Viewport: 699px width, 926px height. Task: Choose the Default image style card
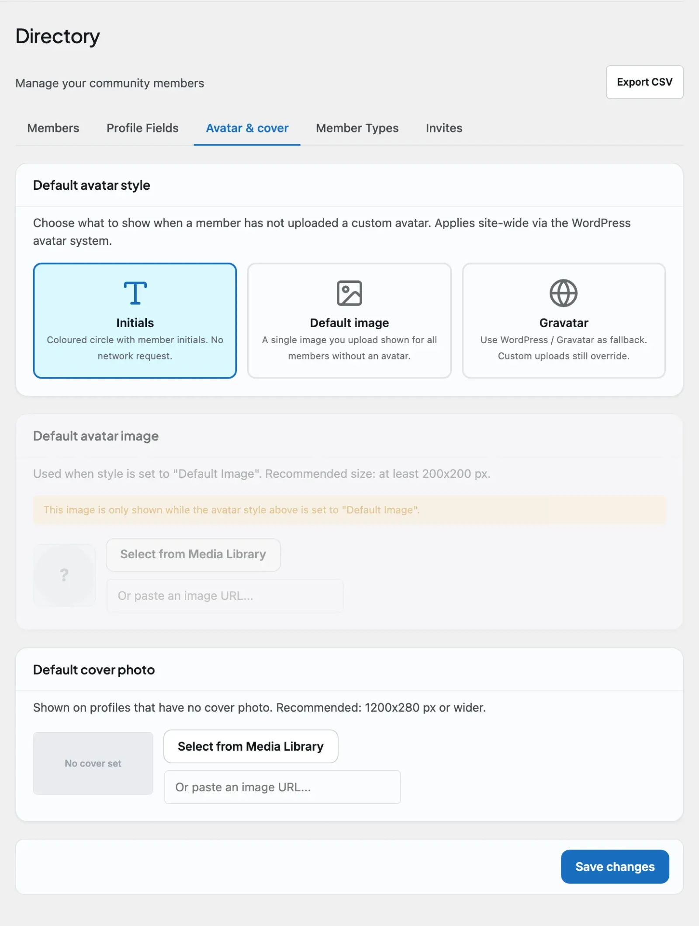(349, 320)
